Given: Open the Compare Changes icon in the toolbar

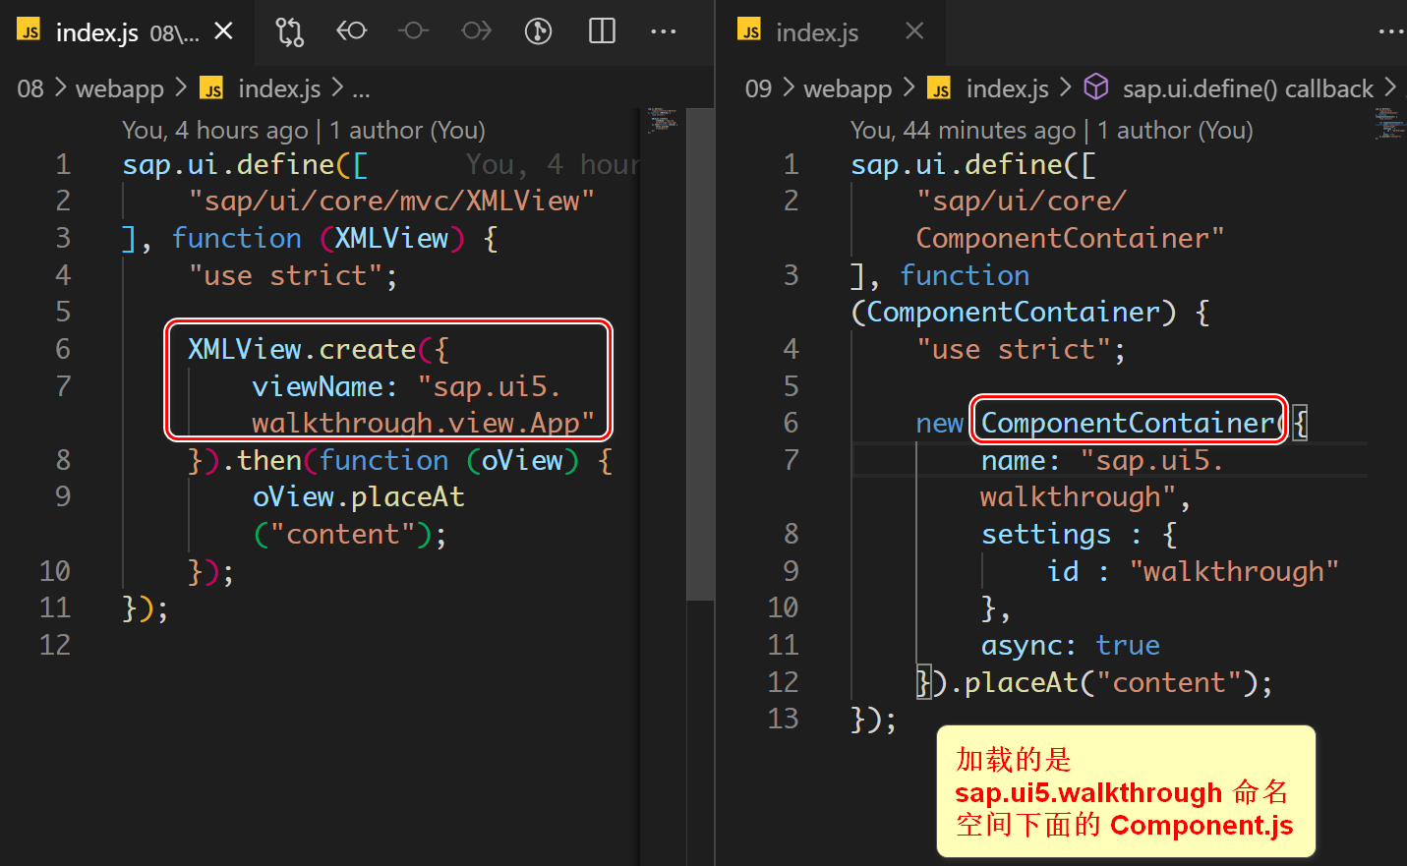Looking at the screenshot, I should (x=290, y=30).
